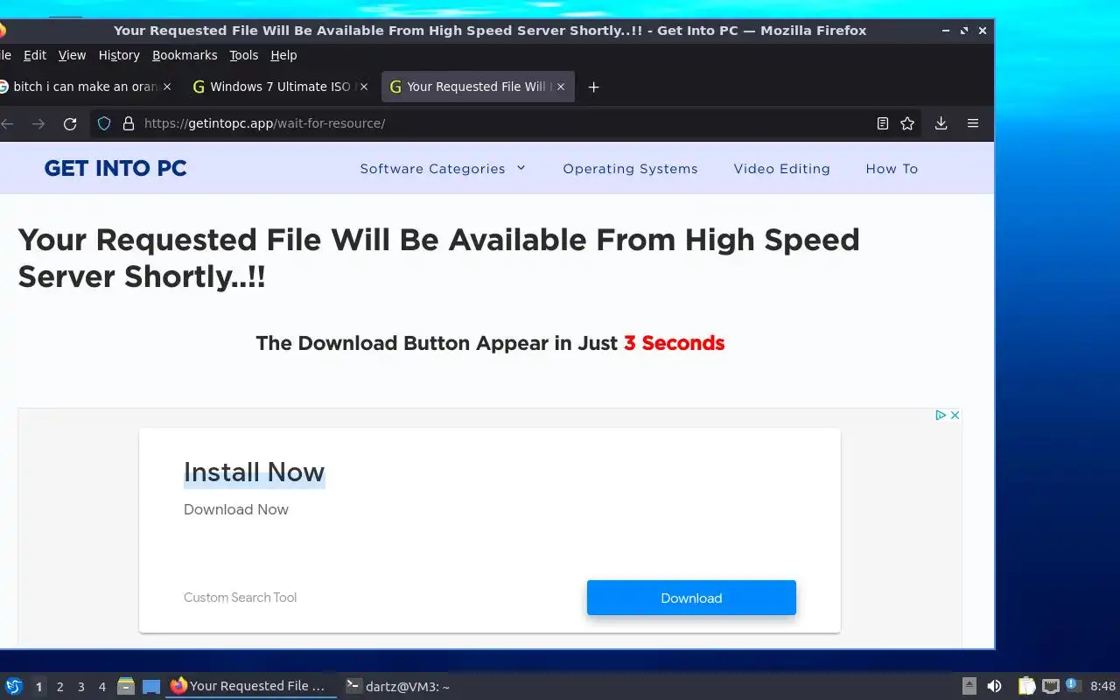Open the Firefox hamburger application menu
Screen dimensions: 1120x700
(x=973, y=123)
